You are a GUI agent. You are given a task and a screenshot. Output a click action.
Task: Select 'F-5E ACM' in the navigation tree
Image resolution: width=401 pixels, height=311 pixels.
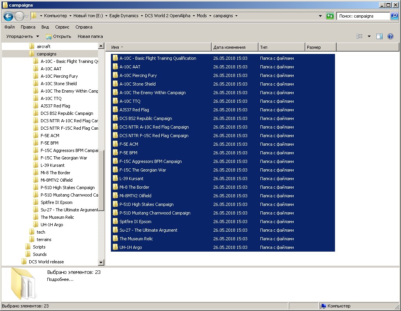50,136
